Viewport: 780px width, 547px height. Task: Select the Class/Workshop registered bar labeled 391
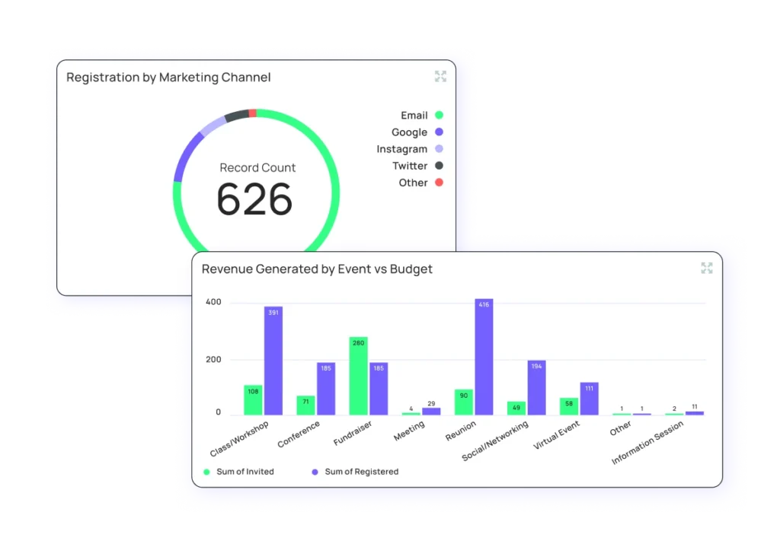[273, 361]
